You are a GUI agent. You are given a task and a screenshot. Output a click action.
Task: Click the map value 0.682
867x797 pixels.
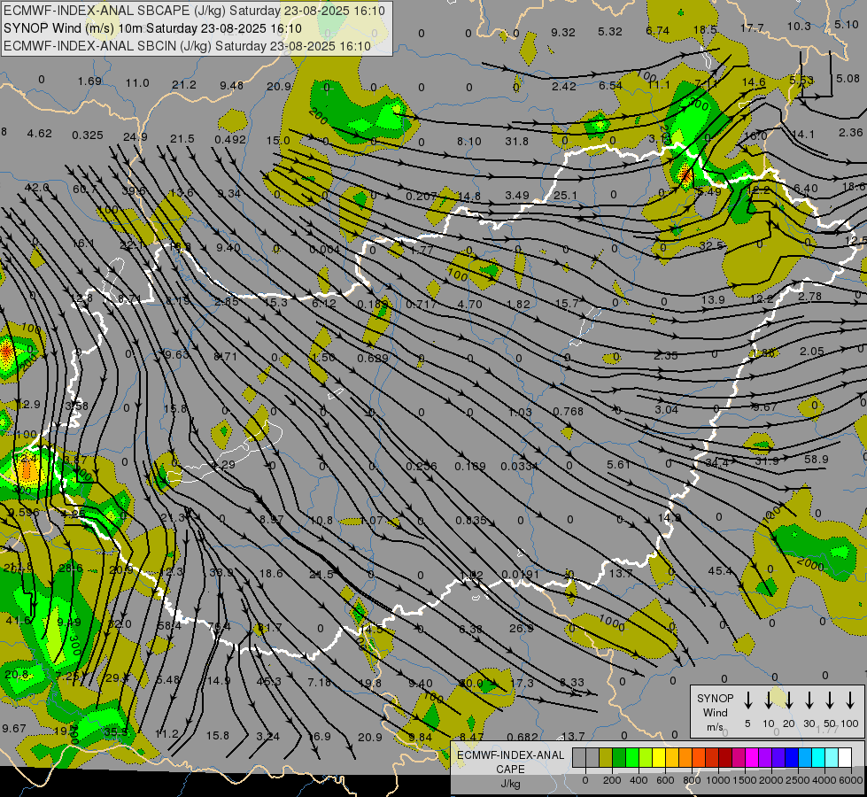pos(522,737)
